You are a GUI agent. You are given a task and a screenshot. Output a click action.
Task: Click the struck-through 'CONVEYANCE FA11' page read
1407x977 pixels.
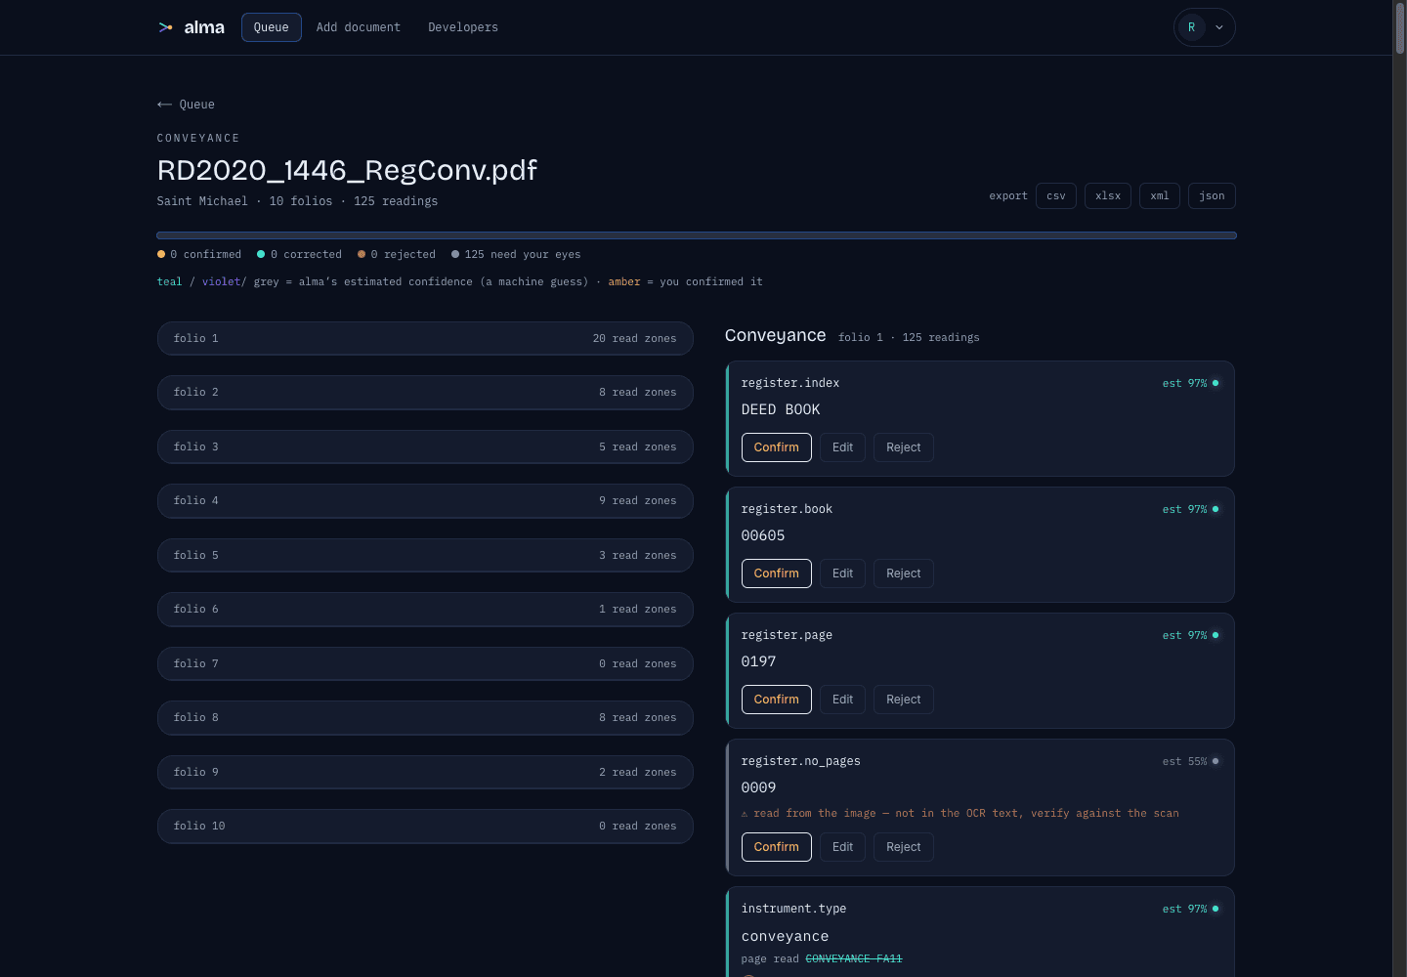(854, 958)
